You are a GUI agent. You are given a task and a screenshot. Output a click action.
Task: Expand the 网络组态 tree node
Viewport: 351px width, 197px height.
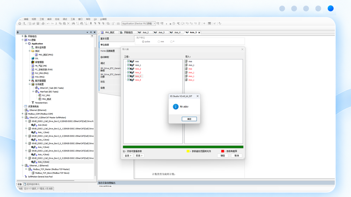(x=23, y=36)
